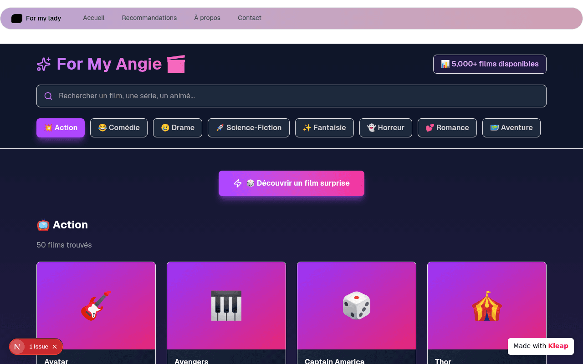Open the 1 Issue dev tools indicator
The height and width of the screenshot is (364, 583).
39,347
